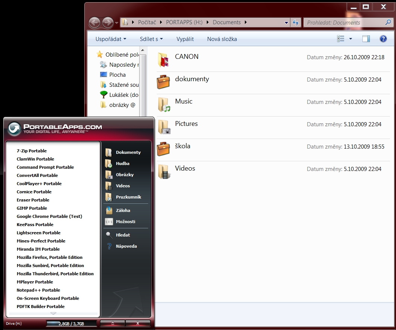Open the Uspořádat dropdown menu

110,39
